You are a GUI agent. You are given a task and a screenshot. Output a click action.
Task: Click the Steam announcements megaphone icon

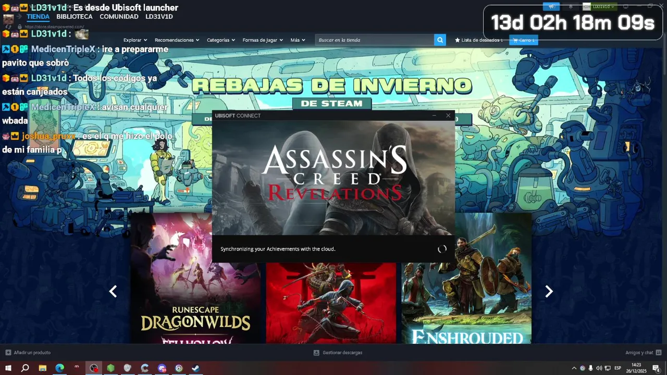(551, 6)
